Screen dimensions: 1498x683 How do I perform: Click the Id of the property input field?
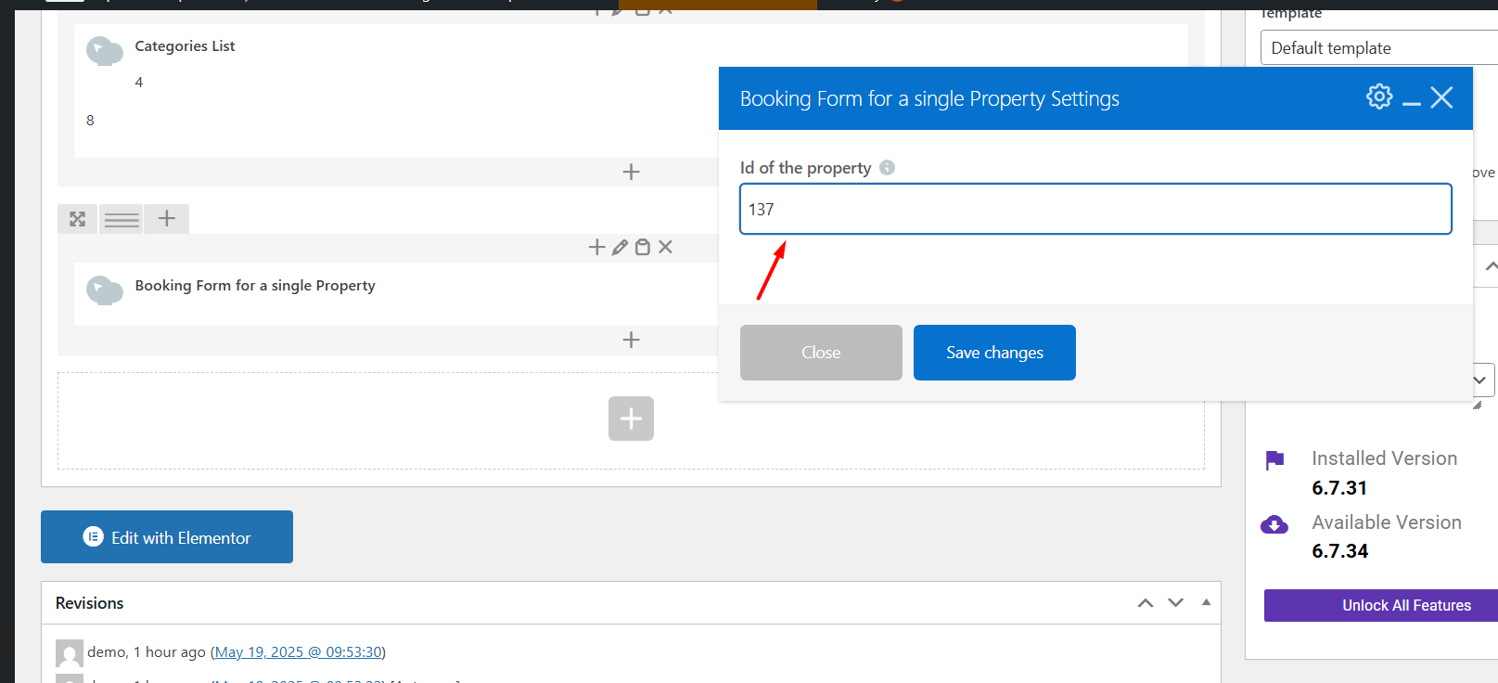coord(1095,210)
